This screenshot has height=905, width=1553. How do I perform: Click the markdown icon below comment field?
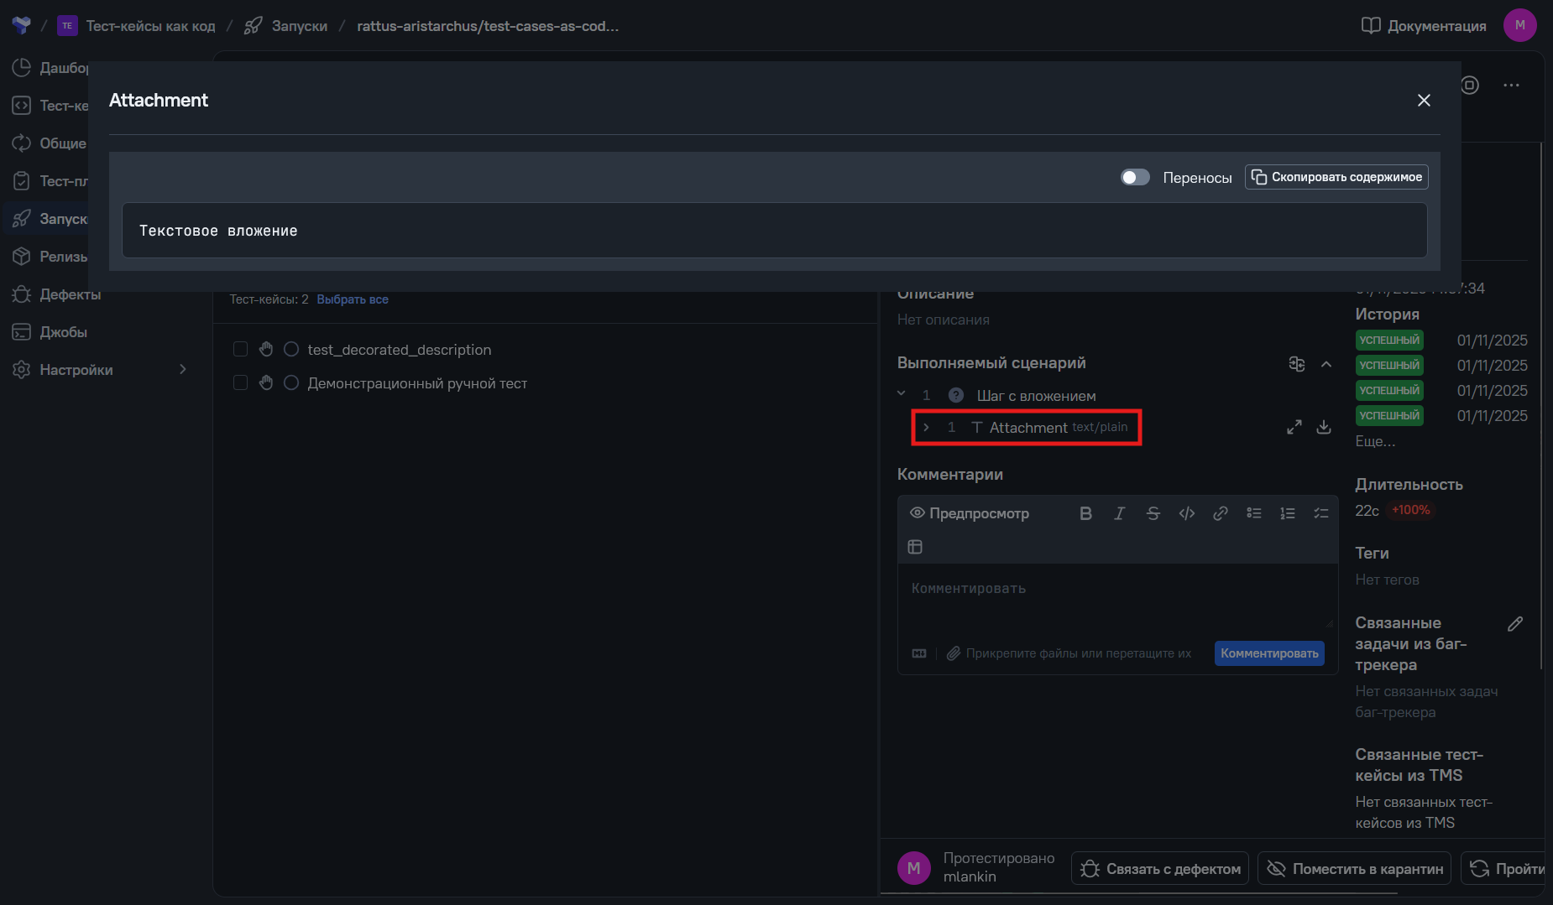919,653
